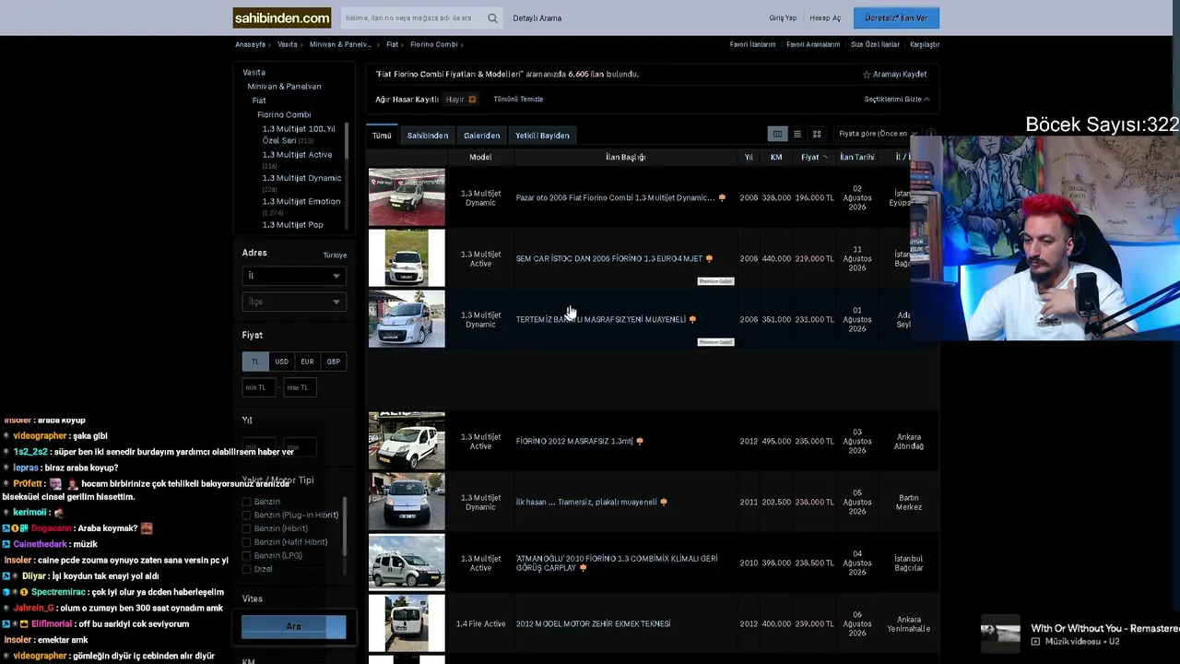Click the min TL price field
The image size is (1180, 664).
point(259,387)
